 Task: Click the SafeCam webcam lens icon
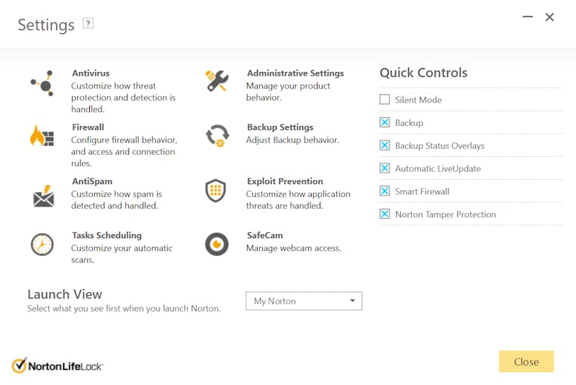pos(217,244)
